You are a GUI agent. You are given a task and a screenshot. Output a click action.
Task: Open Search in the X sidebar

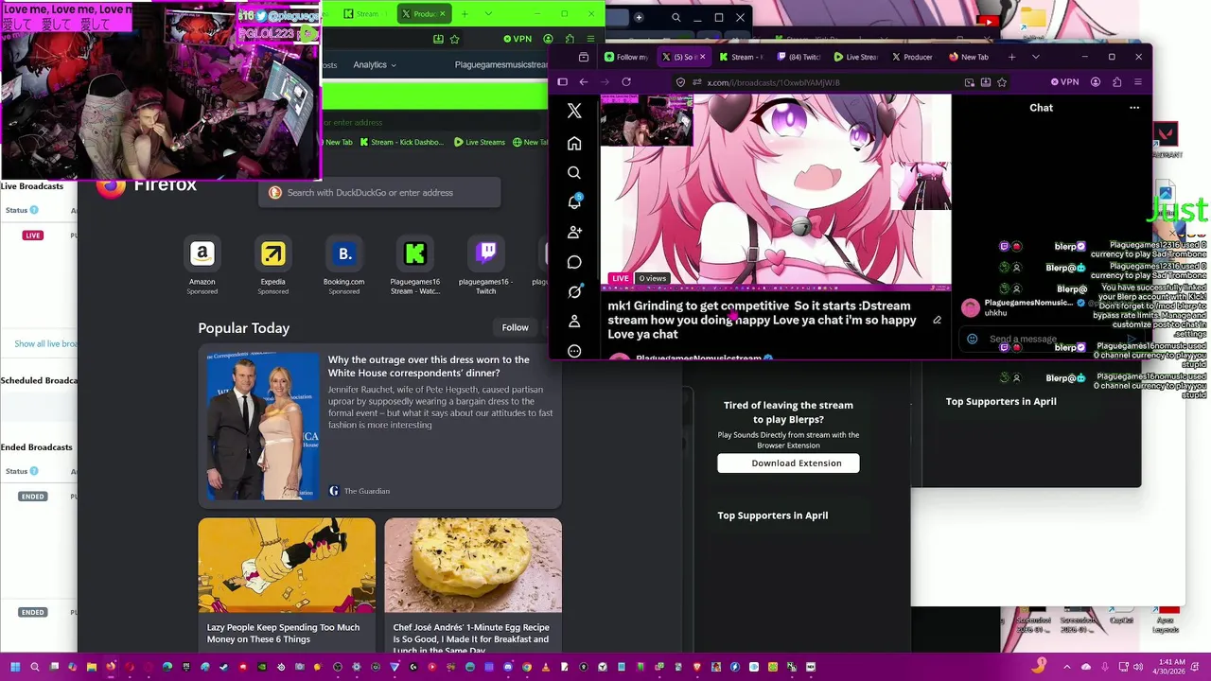[x=574, y=173]
